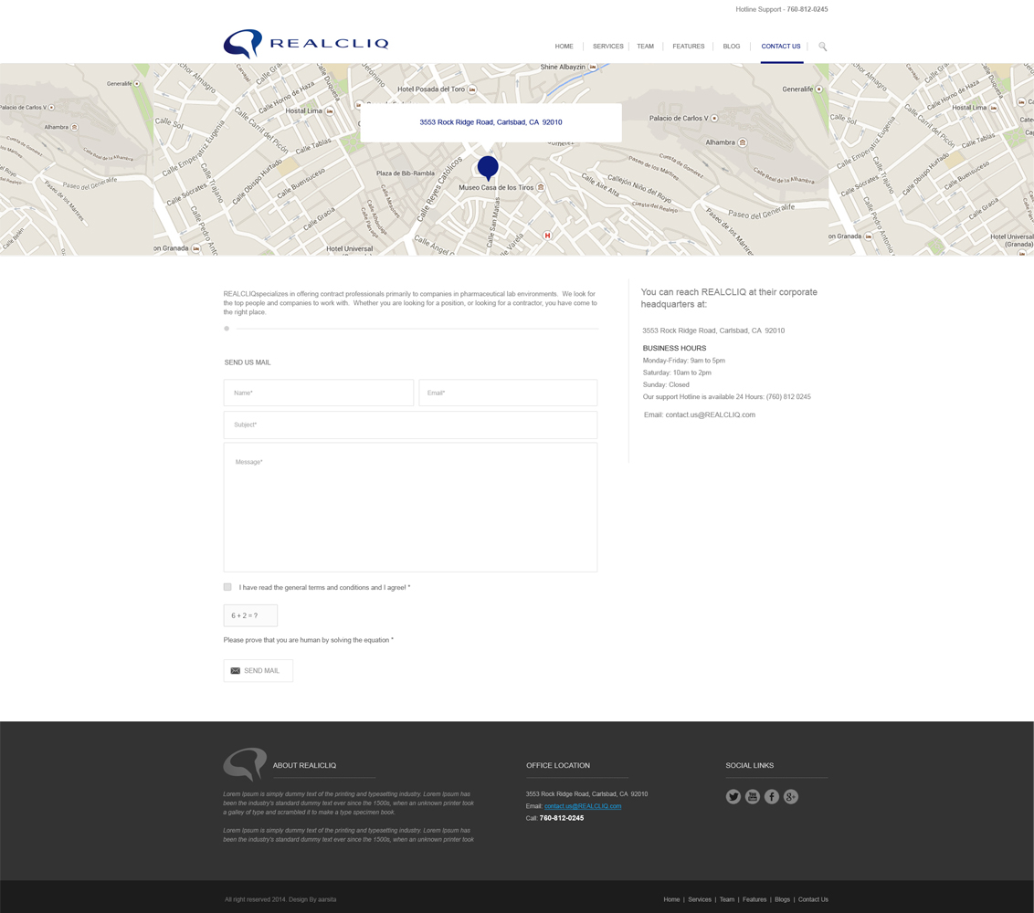Image resolution: width=1034 pixels, height=913 pixels.
Task: Click footer Contact Us link
Action: [x=813, y=899]
